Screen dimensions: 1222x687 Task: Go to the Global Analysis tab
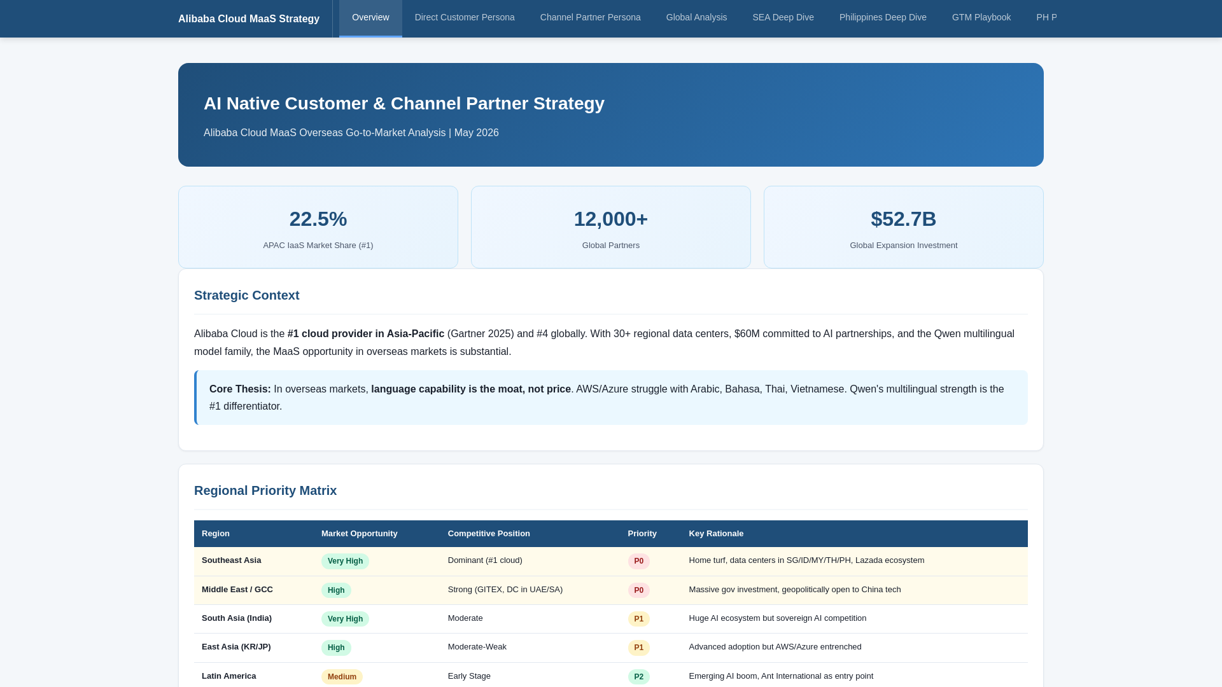[696, 18]
